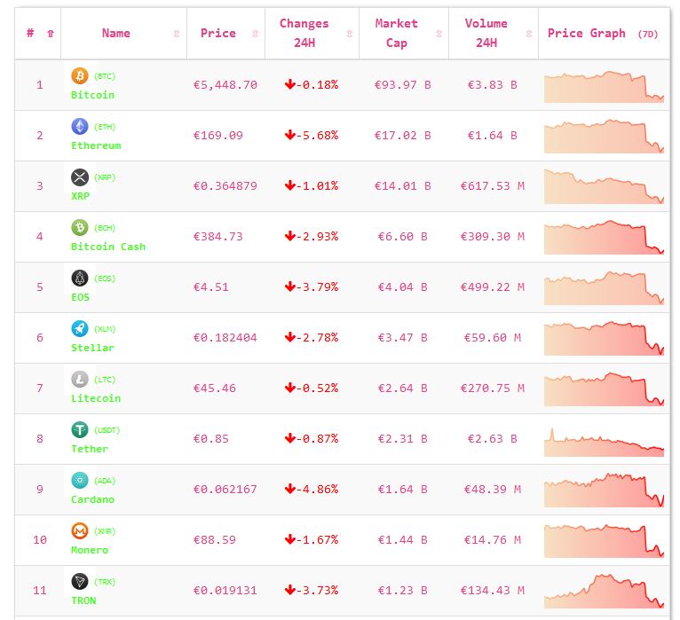Image resolution: width=680 pixels, height=620 pixels.
Task: Click the Monero orange logo icon
Action: point(80,531)
